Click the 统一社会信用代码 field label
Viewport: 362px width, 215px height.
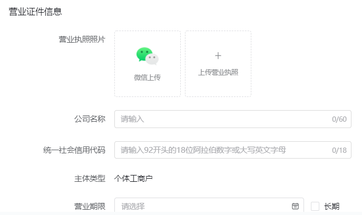pyautogui.click(x=74, y=150)
